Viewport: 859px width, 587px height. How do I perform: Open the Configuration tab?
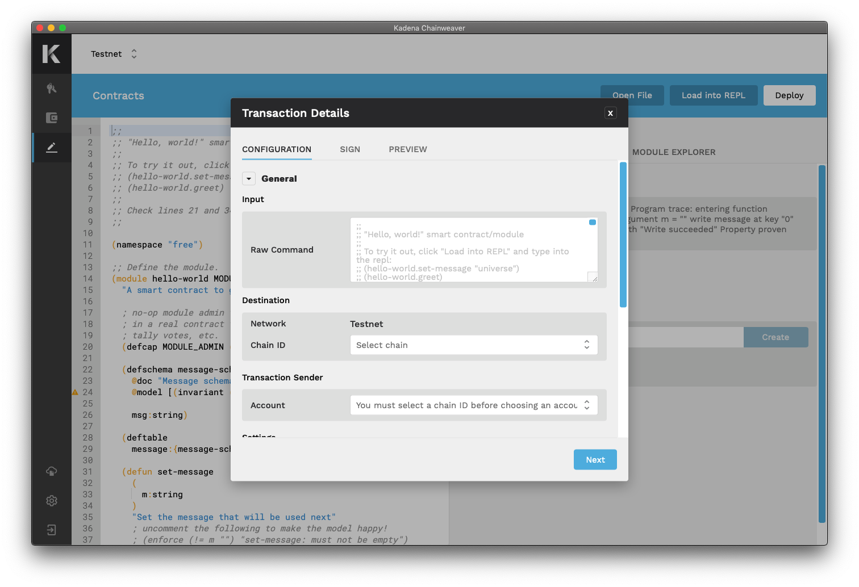pos(277,149)
